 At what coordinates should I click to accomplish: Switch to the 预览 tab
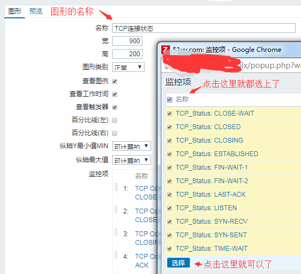click(x=36, y=11)
